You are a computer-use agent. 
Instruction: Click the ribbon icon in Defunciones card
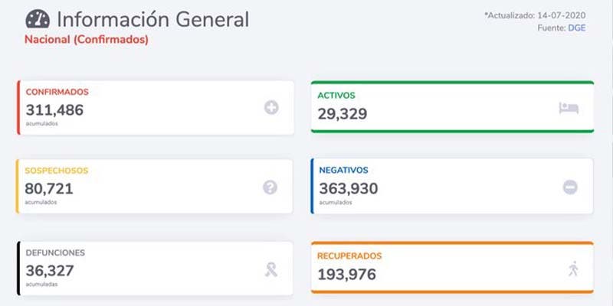(270, 269)
